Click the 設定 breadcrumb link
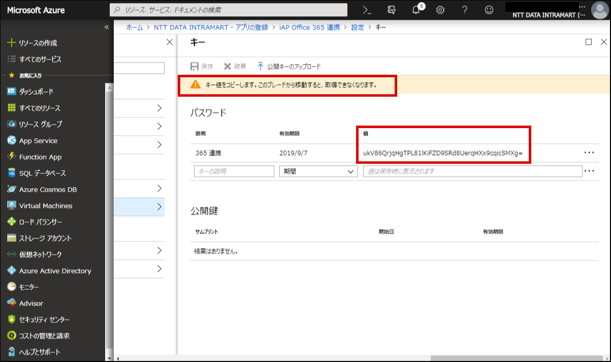The width and height of the screenshot is (611, 362). 358,27
